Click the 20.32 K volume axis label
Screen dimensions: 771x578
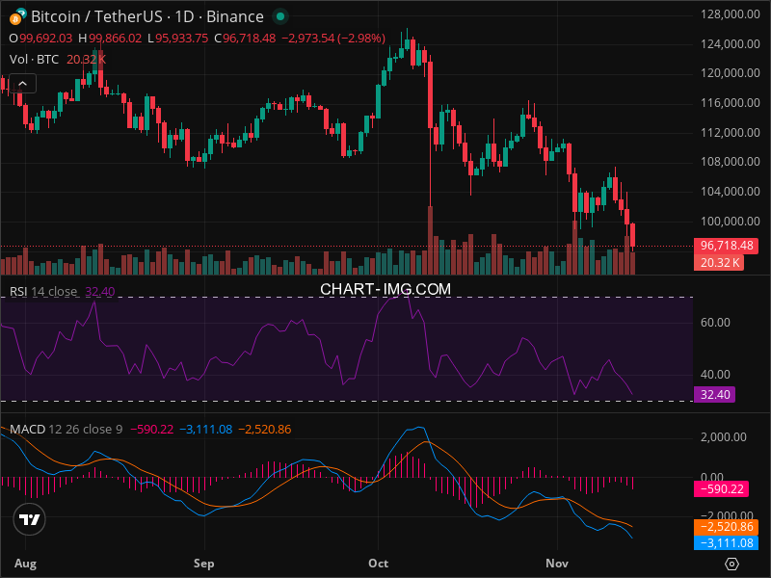720,262
